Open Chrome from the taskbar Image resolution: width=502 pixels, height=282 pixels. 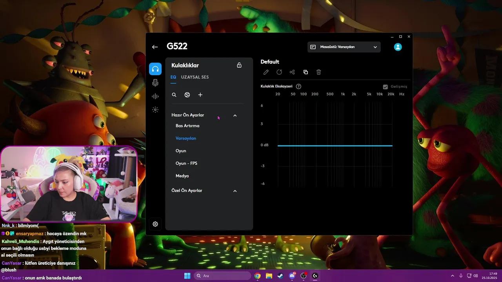(x=257, y=276)
